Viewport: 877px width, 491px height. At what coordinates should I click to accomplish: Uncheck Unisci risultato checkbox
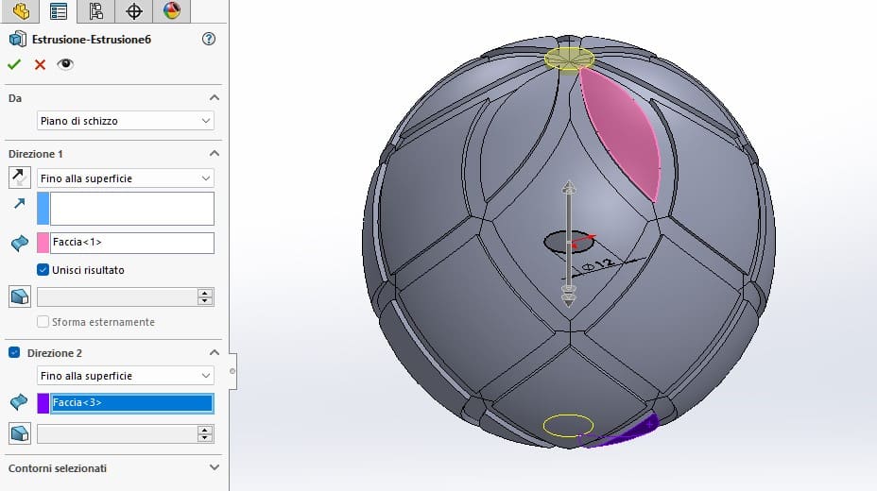pos(43,270)
